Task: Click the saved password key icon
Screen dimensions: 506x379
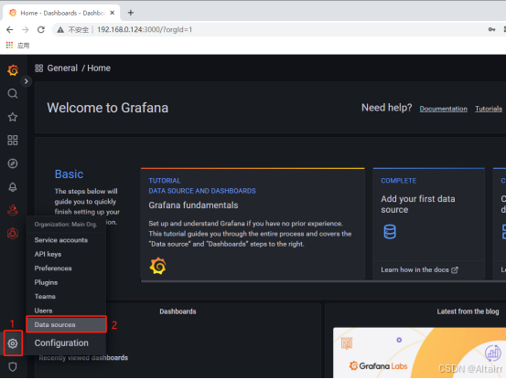Action: point(491,29)
